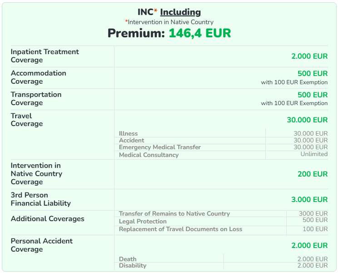Click the Additional Coverages row label
Viewport: 338px width, 273px height.
[48, 219]
